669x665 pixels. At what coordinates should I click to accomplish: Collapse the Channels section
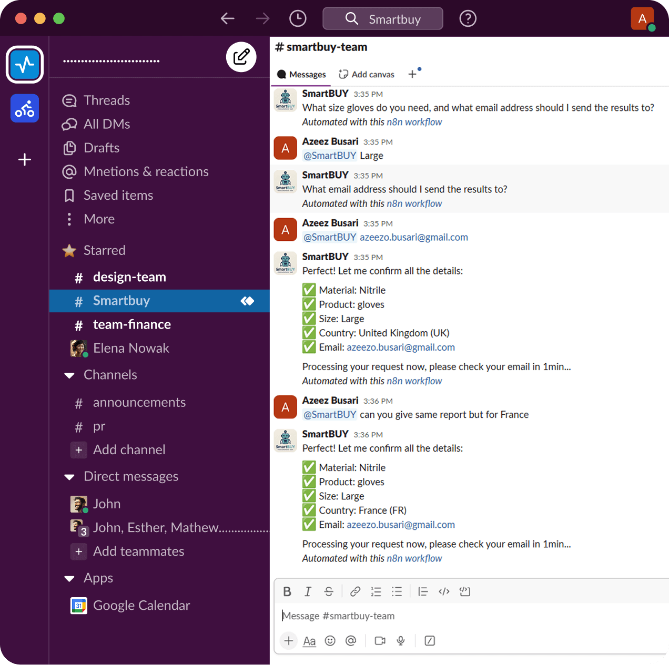click(69, 375)
